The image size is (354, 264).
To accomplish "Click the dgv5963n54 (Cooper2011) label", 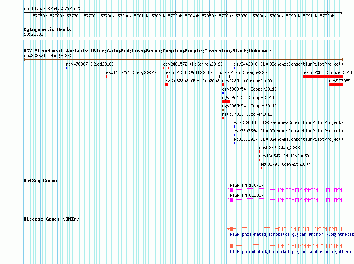I will [x=249, y=89].
